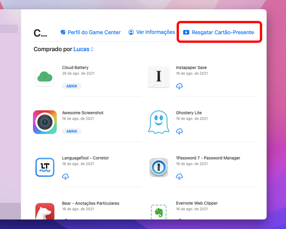Select 1Password 7 - Password Manager title
Screen dimensions: 286x229
tap(208, 158)
